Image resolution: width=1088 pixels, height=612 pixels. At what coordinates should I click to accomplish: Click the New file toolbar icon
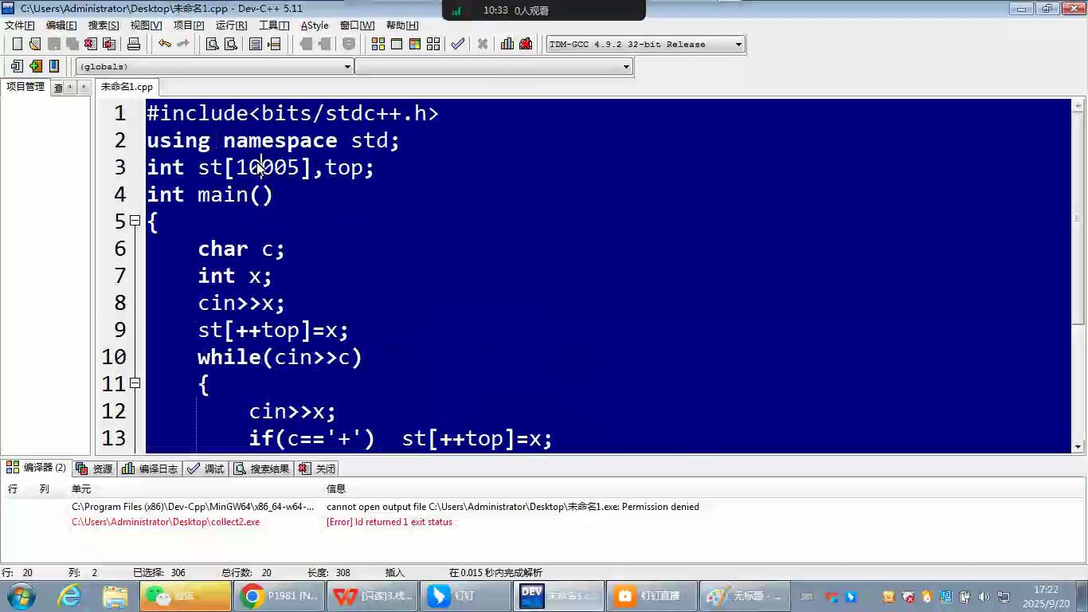pyautogui.click(x=17, y=44)
